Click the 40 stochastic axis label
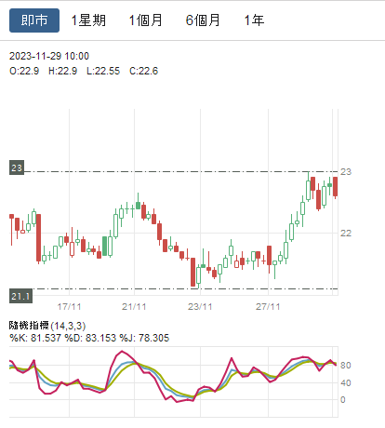This screenshot has height=428, width=385. pyautogui.click(x=346, y=383)
